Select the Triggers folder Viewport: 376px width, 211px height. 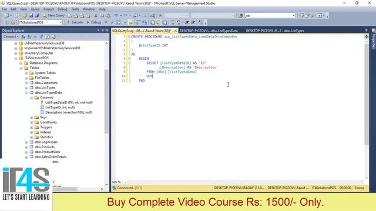tap(46, 127)
